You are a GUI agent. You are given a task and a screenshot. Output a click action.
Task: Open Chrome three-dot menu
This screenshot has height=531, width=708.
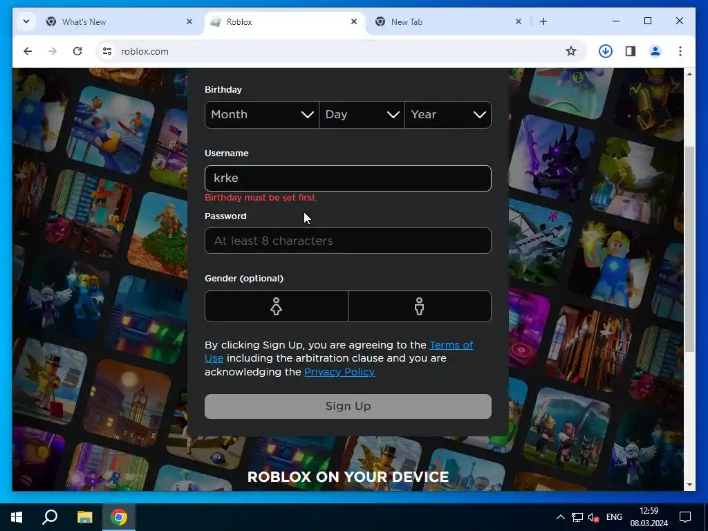[680, 51]
